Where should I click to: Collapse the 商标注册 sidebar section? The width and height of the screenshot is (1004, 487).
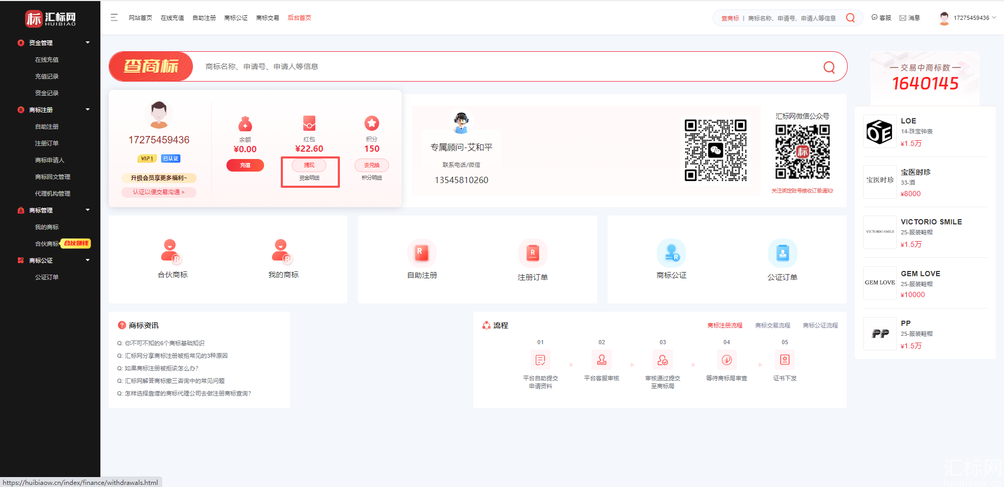click(x=87, y=109)
